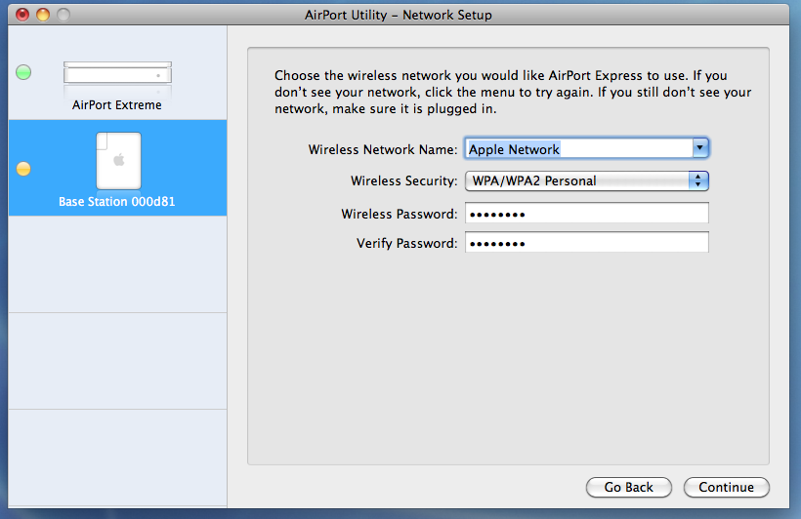Viewport: 801px width, 519px height.
Task: Close the AirPort Utility window
Action: [22, 15]
